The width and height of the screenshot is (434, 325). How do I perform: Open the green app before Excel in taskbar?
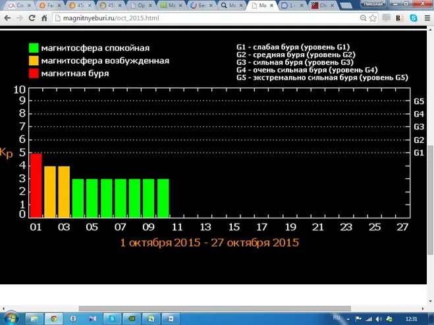pos(132,319)
